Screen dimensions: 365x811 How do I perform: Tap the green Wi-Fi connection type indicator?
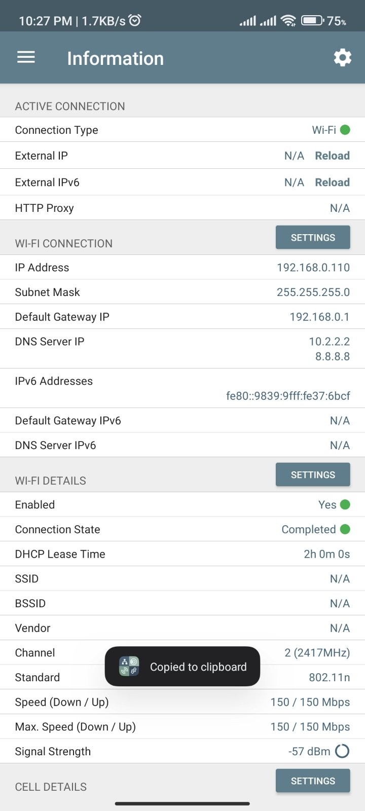point(345,130)
